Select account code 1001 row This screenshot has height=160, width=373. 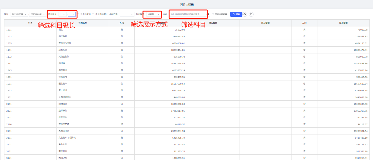coord(187,30)
